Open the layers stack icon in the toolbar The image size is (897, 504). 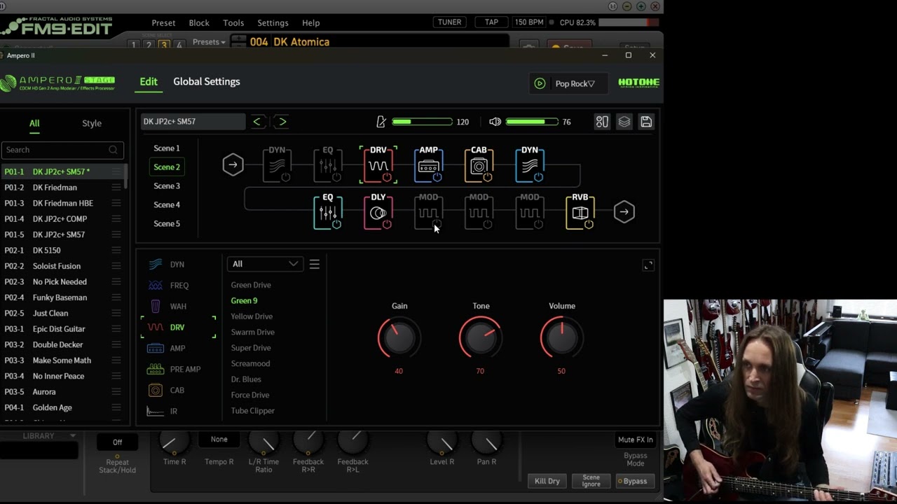click(624, 122)
